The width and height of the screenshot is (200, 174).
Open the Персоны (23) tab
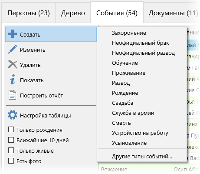pos(29,13)
